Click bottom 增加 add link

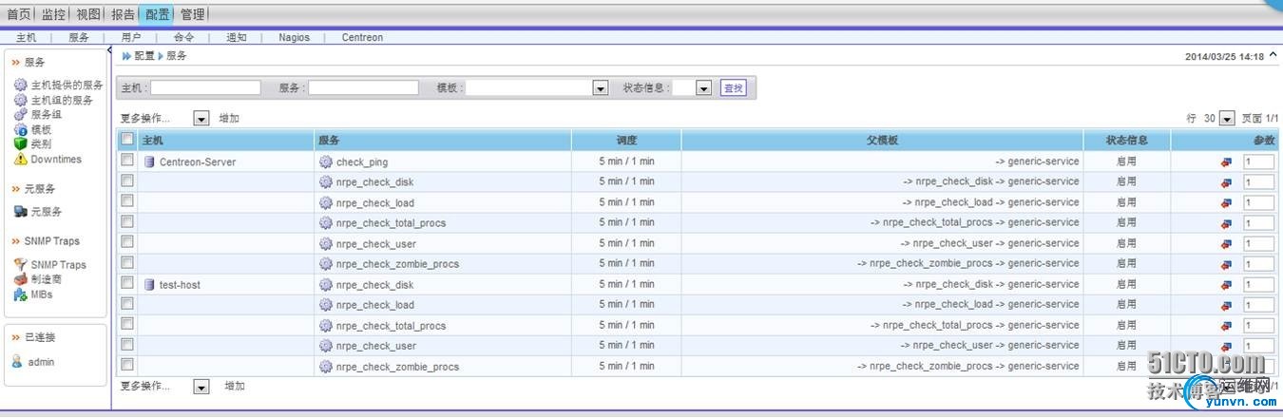pos(235,387)
